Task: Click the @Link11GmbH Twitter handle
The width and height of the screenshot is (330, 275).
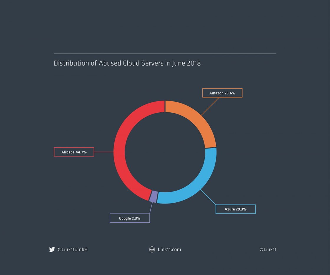Action: [72, 249]
